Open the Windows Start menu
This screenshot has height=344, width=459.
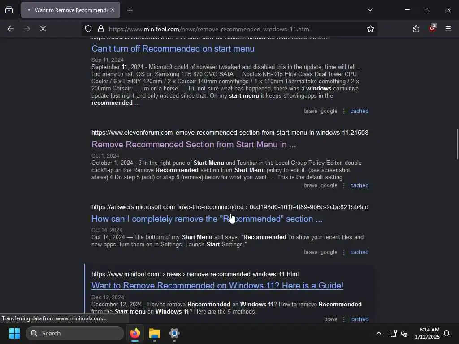(x=14, y=333)
